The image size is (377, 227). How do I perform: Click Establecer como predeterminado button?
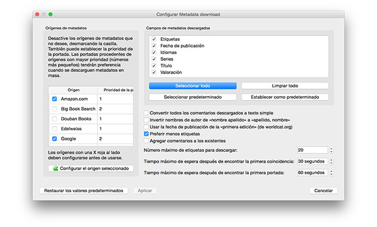coord(285,97)
